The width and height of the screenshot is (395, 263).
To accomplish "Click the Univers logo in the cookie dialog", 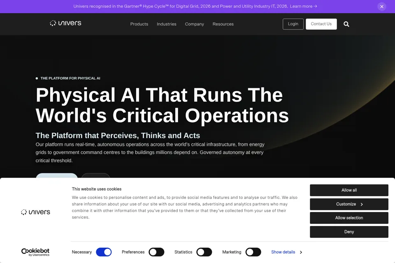I will coord(35,212).
